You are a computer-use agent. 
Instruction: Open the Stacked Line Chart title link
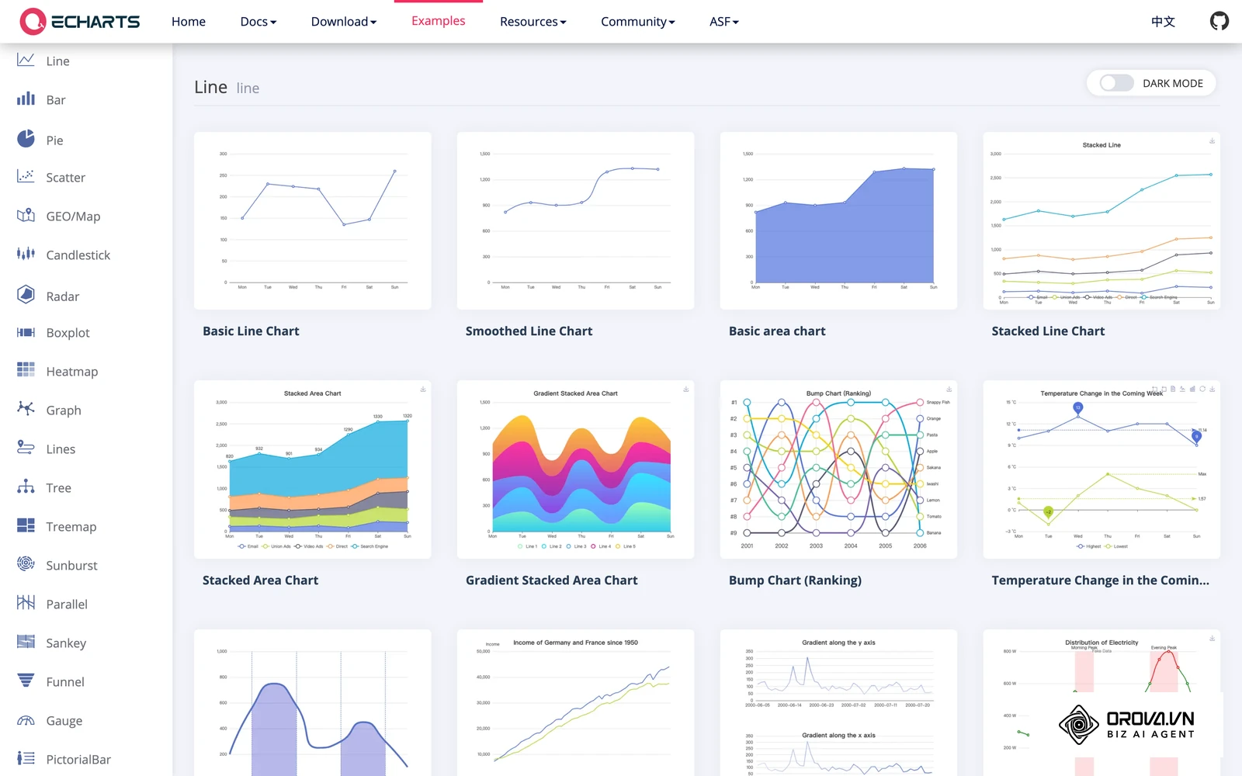point(1048,331)
